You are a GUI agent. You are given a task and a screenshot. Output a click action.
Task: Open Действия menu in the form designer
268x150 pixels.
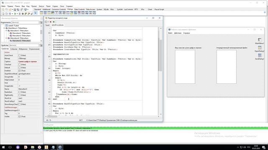point(178,33)
